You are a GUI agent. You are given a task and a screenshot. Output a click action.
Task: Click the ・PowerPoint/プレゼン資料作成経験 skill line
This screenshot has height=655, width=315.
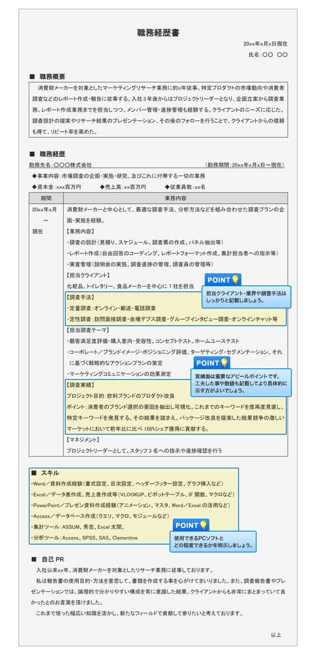pos(131,505)
